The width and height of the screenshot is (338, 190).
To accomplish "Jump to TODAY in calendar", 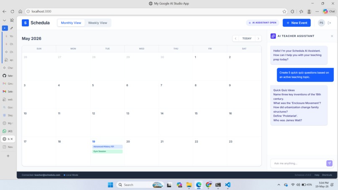I will click(247, 39).
